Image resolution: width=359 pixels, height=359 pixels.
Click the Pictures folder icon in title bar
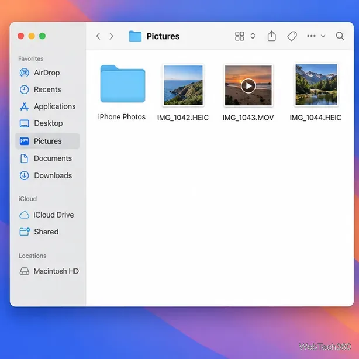135,36
